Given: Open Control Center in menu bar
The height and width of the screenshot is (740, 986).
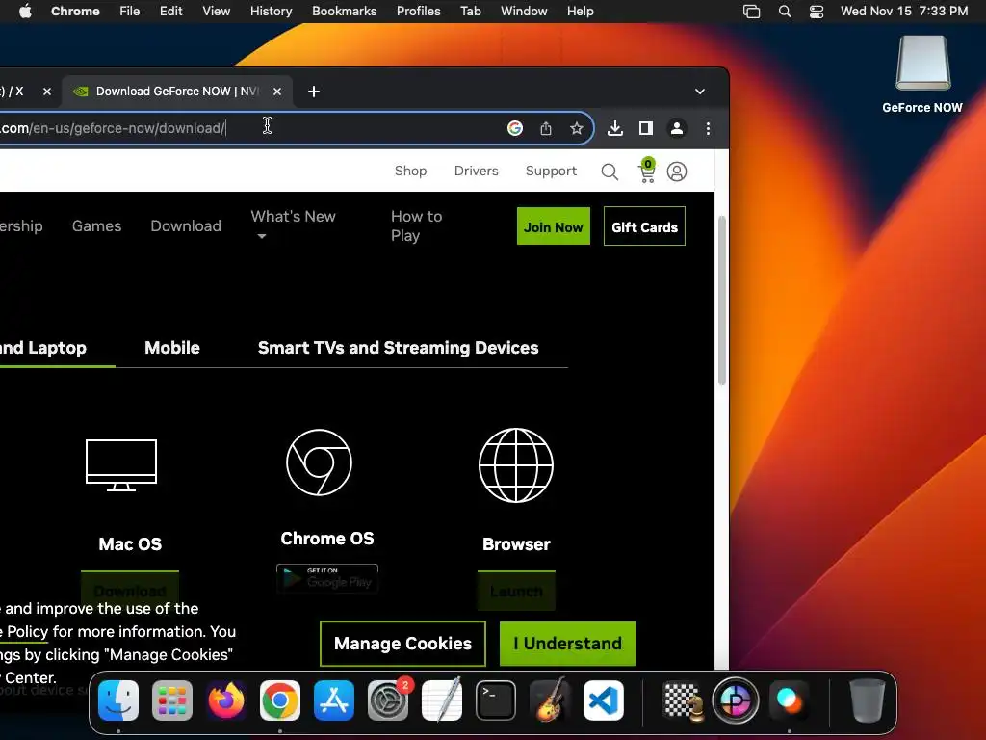Looking at the screenshot, I should tap(817, 12).
